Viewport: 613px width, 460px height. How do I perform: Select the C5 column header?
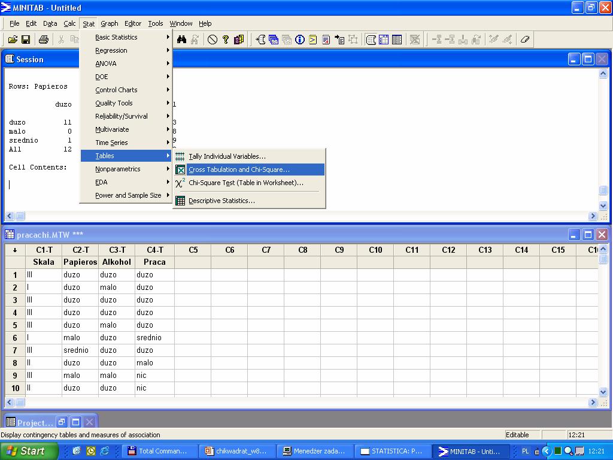[x=193, y=250]
